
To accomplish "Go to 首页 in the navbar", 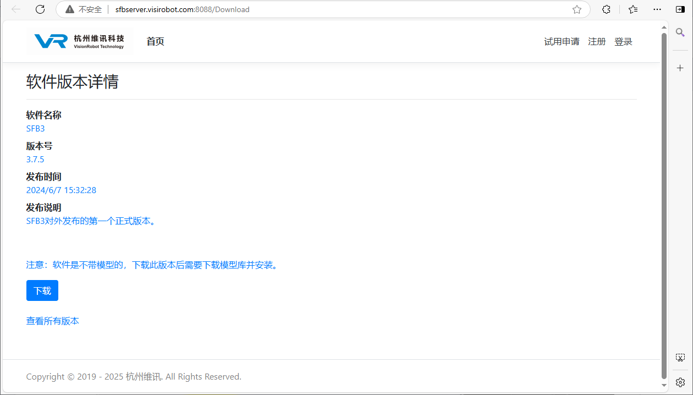I will coord(155,41).
